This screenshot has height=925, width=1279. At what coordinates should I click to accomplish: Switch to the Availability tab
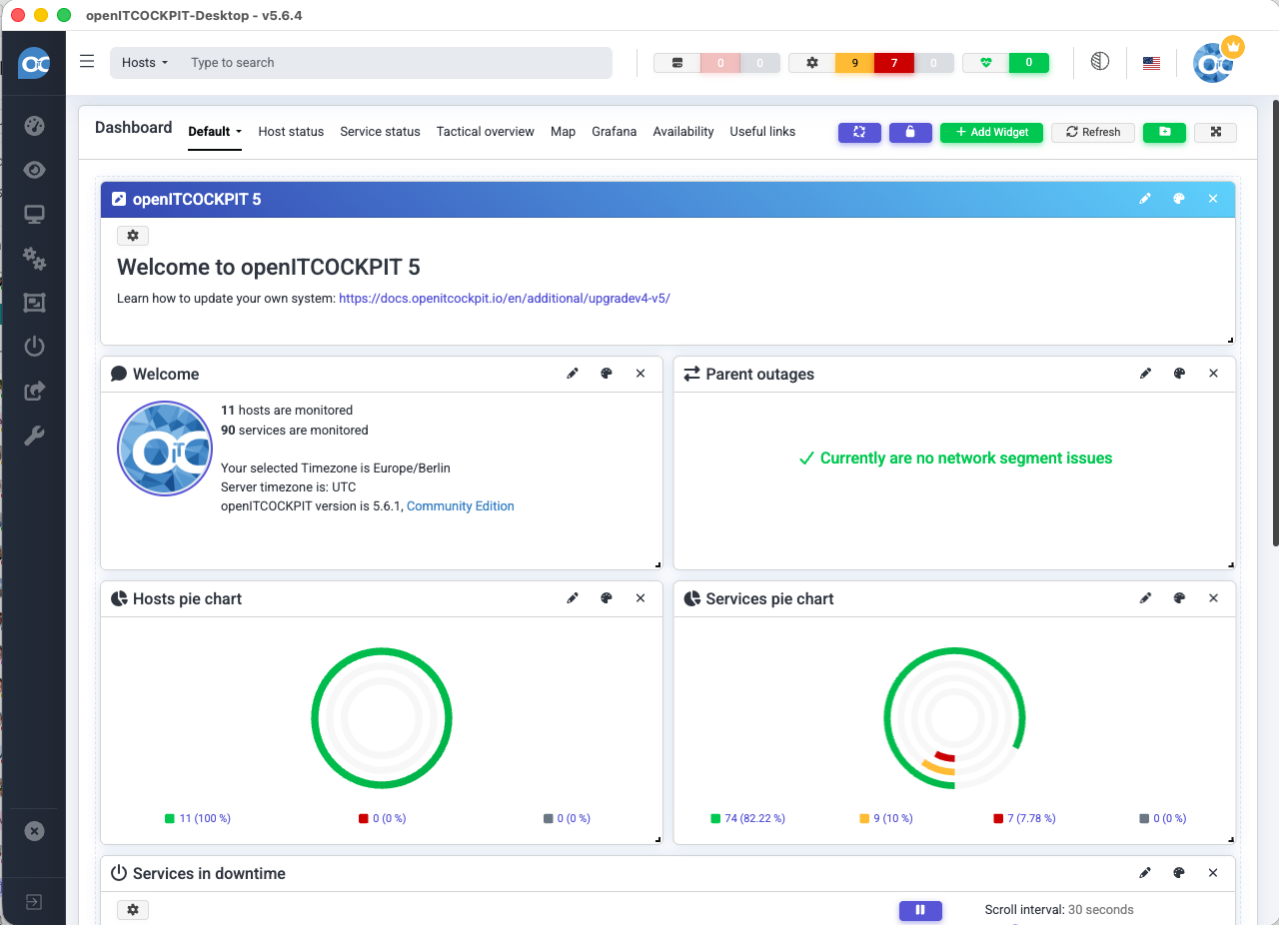(x=683, y=132)
